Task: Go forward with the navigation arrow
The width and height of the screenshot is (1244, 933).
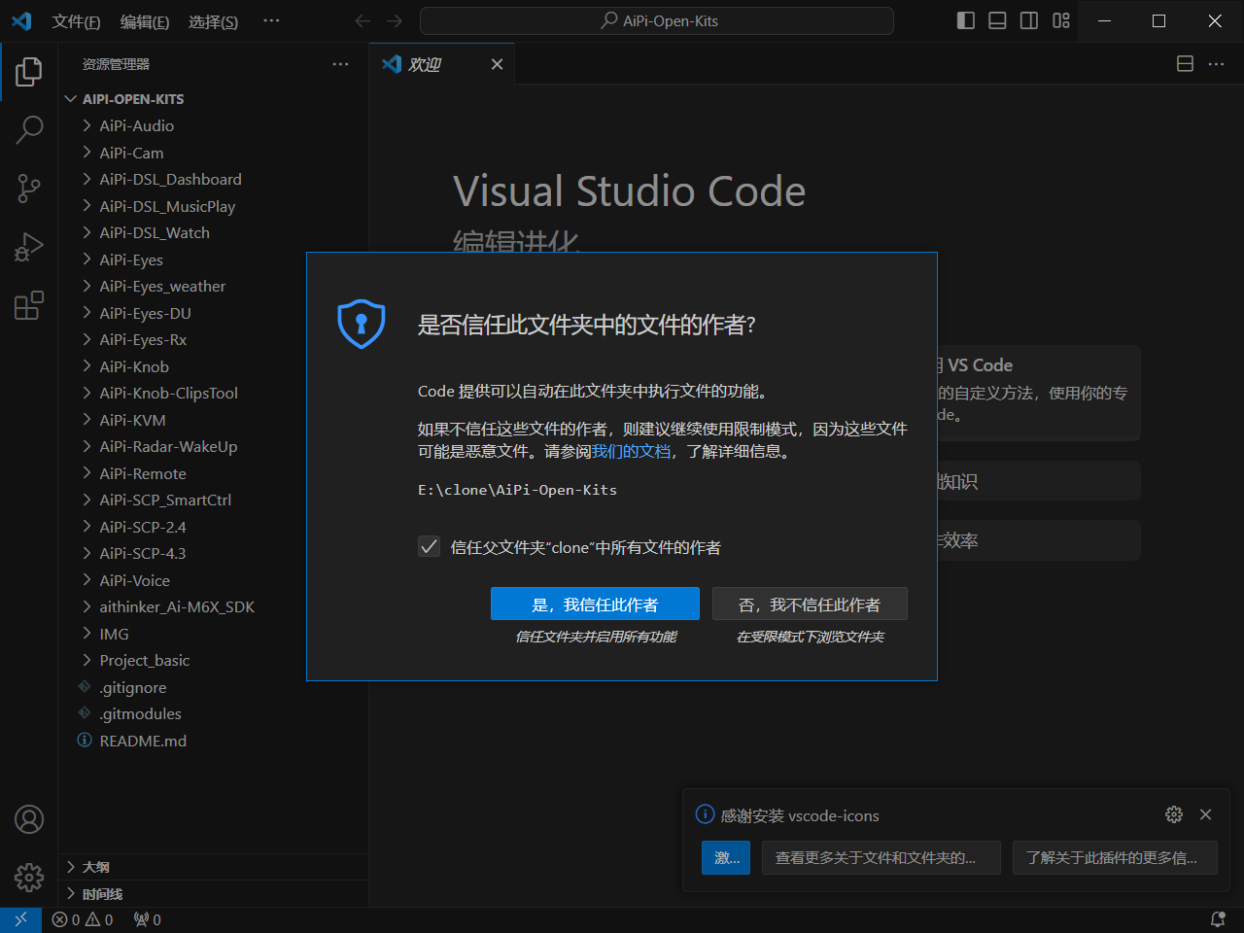Action: coord(395,20)
